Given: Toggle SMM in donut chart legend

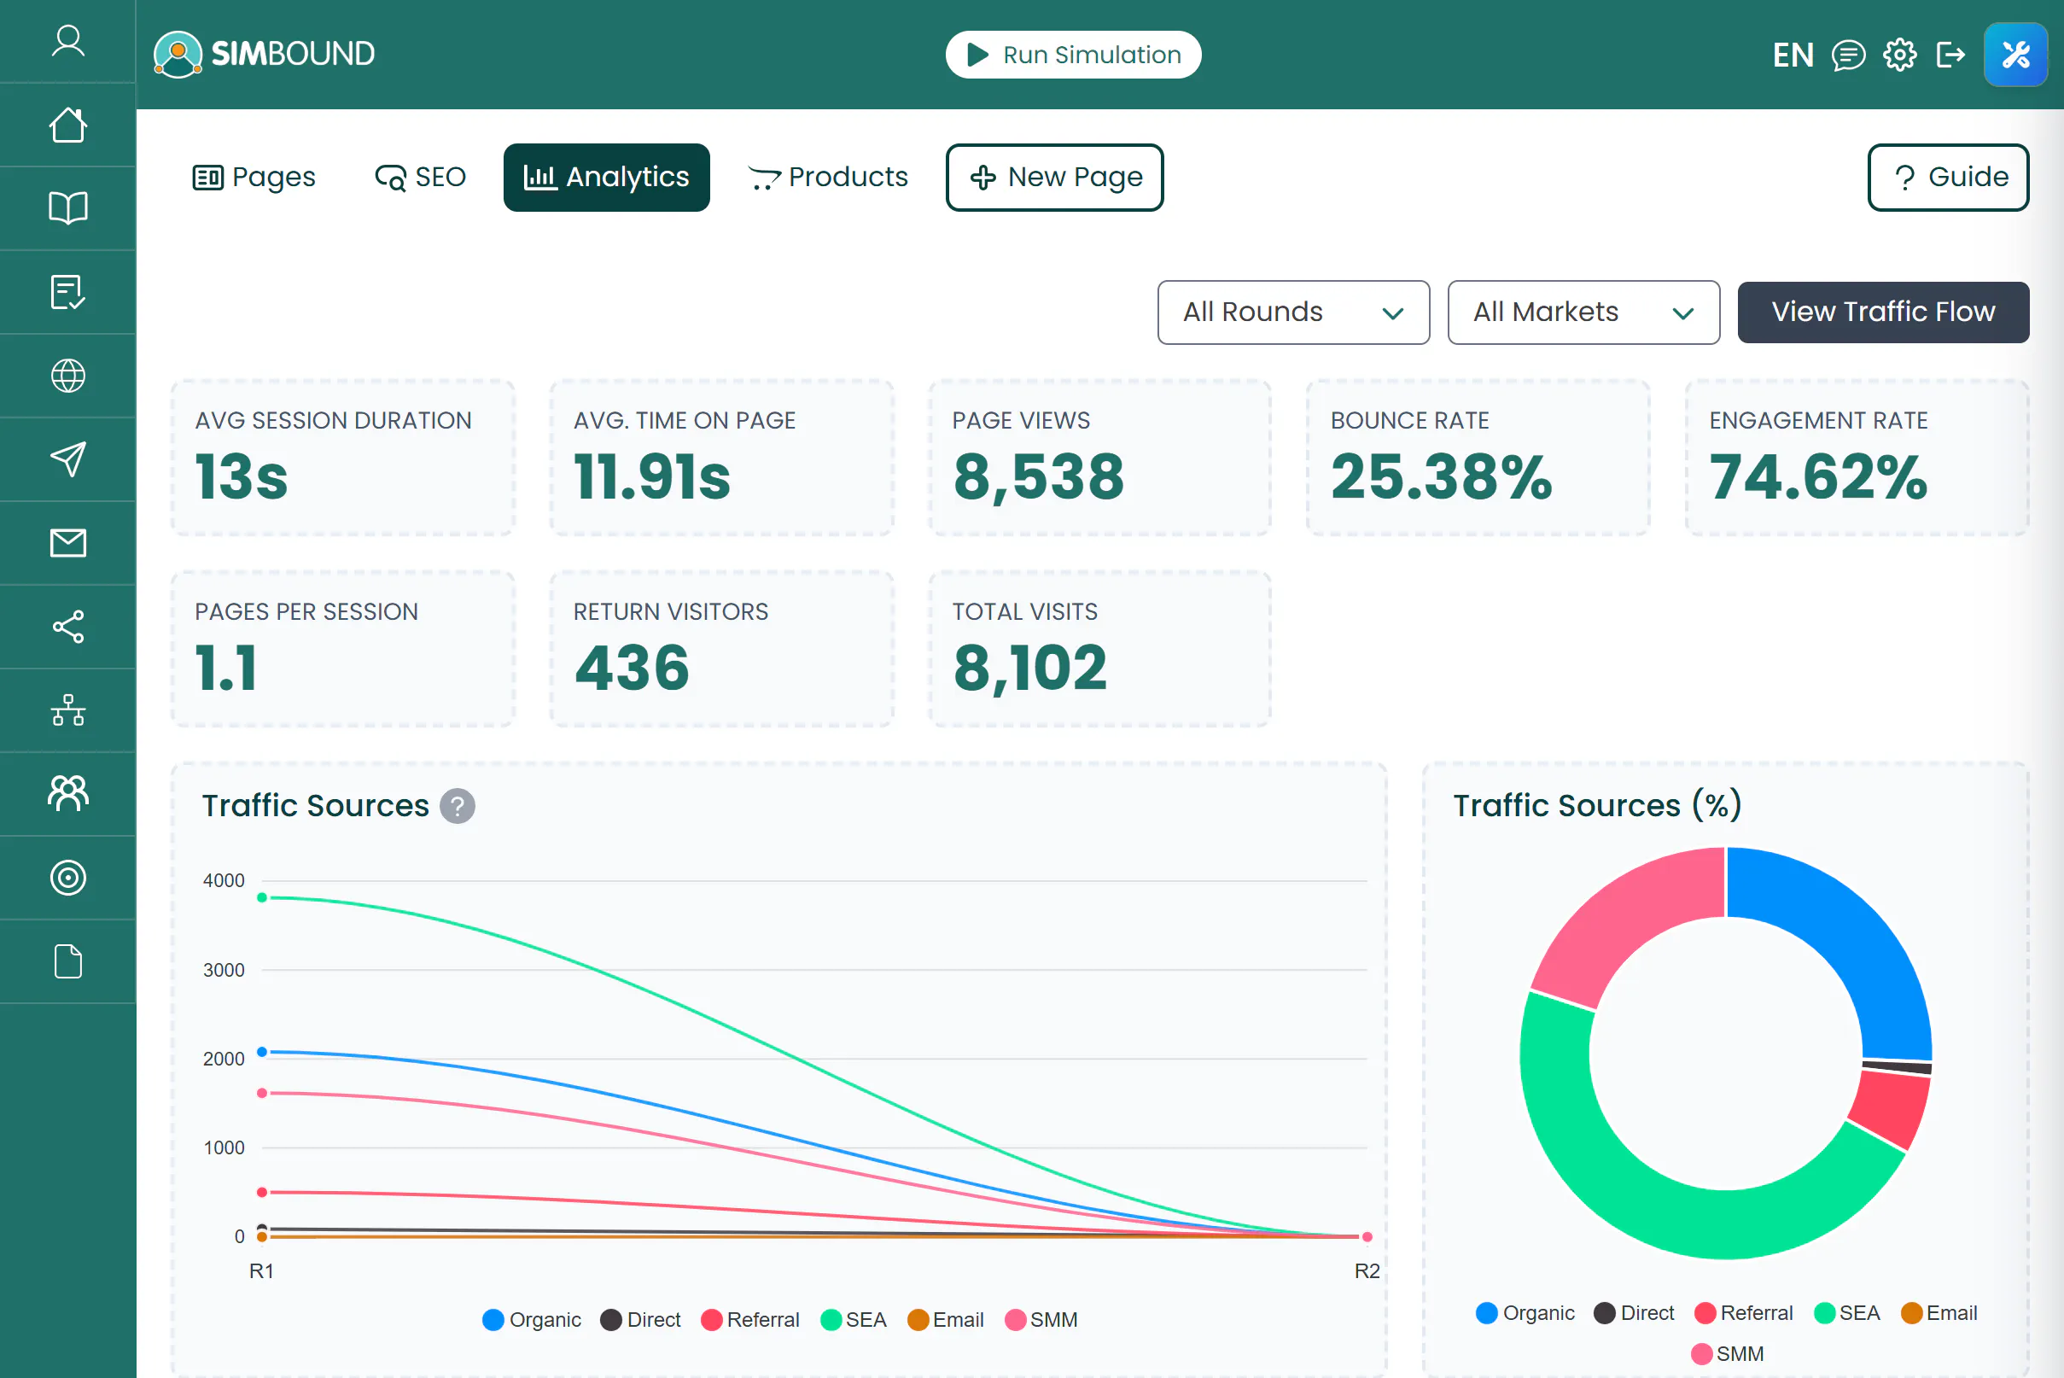Looking at the screenshot, I should pyautogui.click(x=1728, y=1354).
